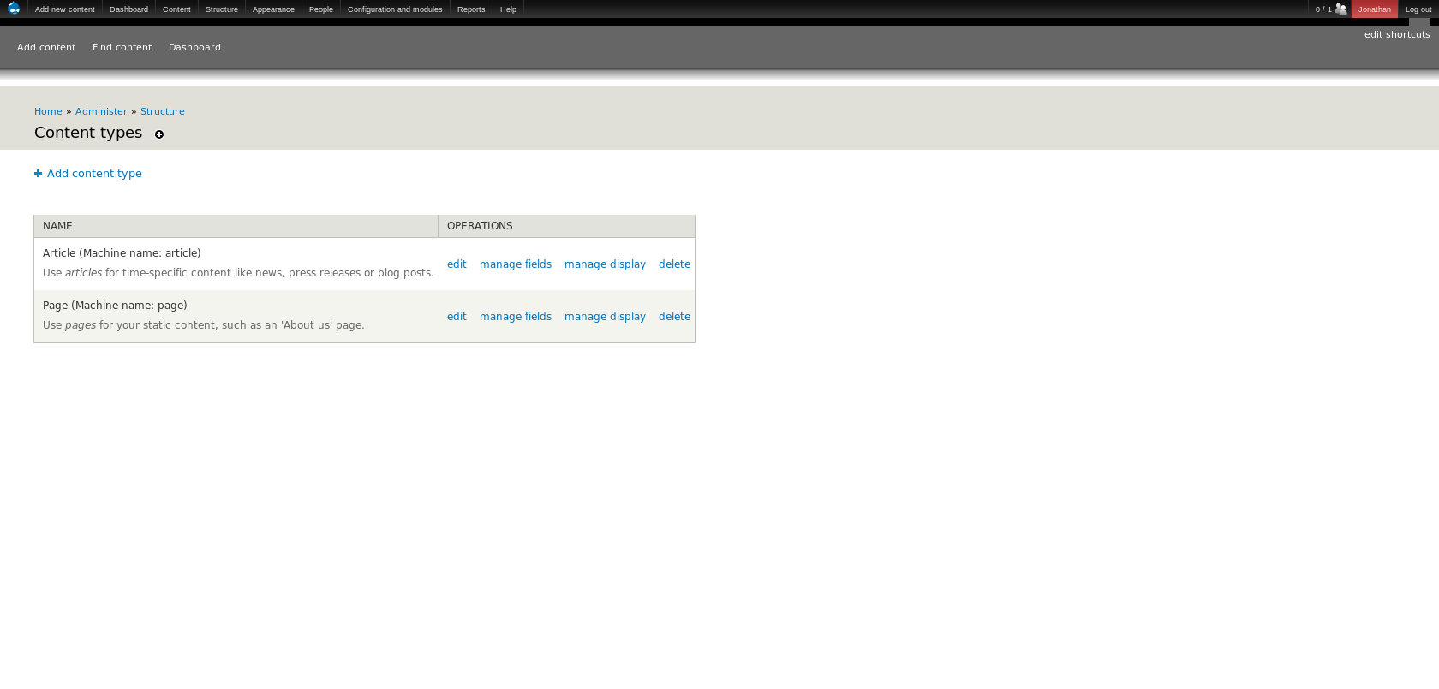Click the Page description about static content

[x=204, y=325]
